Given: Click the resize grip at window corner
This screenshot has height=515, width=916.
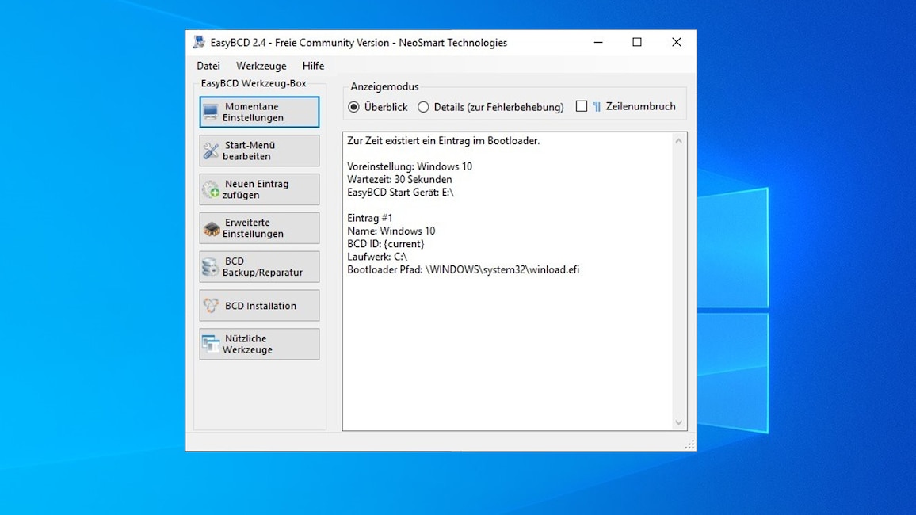Looking at the screenshot, I should (x=689, y=445).
